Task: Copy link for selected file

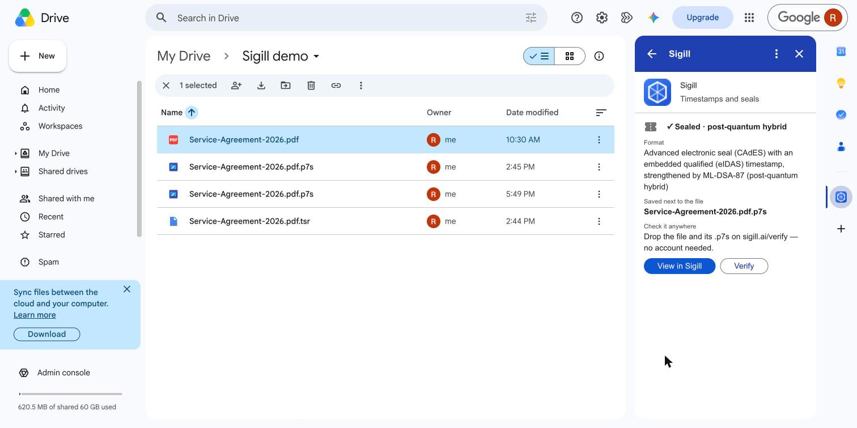Action: click(336, 85)
